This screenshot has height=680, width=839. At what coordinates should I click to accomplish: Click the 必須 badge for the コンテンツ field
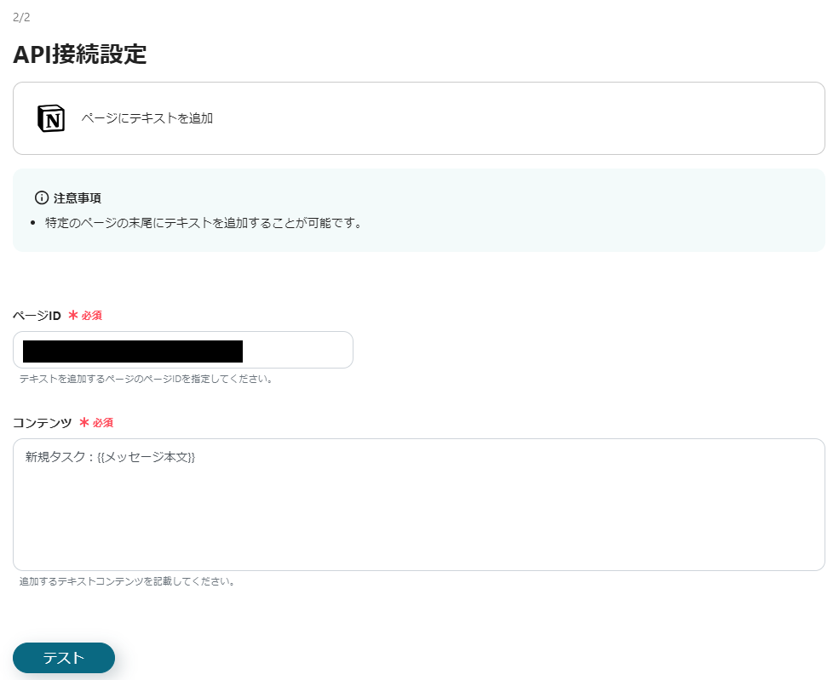[104, 424]
